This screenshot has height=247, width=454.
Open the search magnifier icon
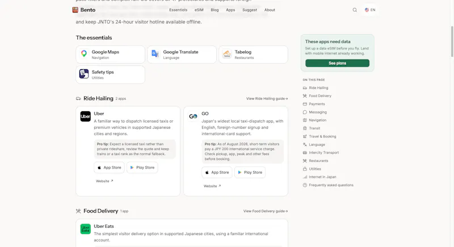coord(355,10)
